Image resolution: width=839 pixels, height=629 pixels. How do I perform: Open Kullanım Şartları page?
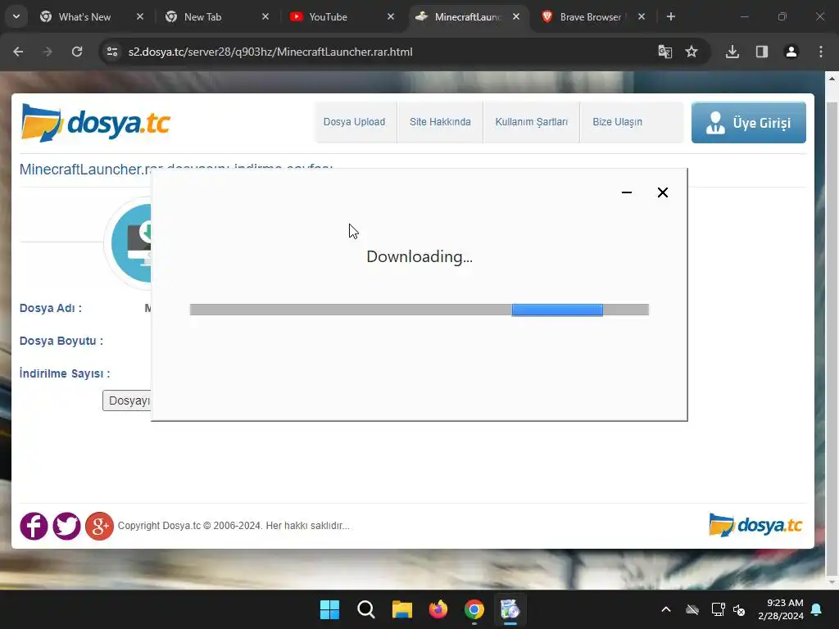click(531, 122)
